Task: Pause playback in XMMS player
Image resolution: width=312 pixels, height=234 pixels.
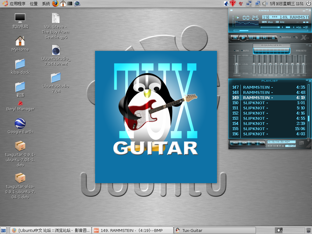Action: (x=251, y=37)
